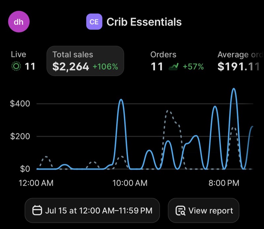Screen dimensions: 264x229
Task: Tap the CE store logo icon
Action: point(94,22)
